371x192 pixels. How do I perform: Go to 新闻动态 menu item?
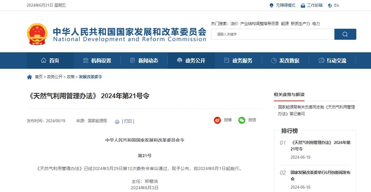coord(144,61)
